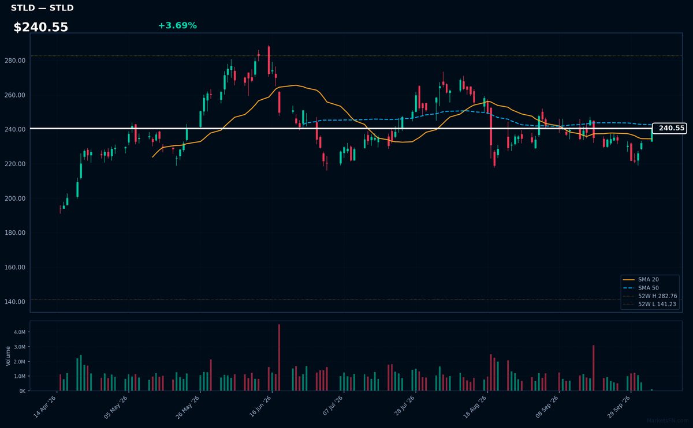
Task: Click the 200.00 price axis label
Action: [16, 198]
